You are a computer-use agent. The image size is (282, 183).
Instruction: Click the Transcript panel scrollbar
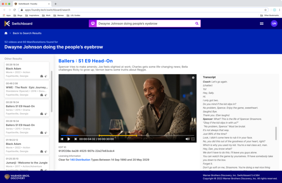pyautogui.click(x=276, y=133)
